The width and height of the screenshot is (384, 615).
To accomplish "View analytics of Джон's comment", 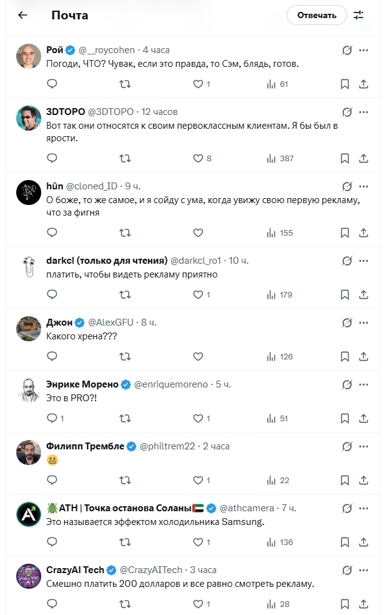I will click(271, 356).
